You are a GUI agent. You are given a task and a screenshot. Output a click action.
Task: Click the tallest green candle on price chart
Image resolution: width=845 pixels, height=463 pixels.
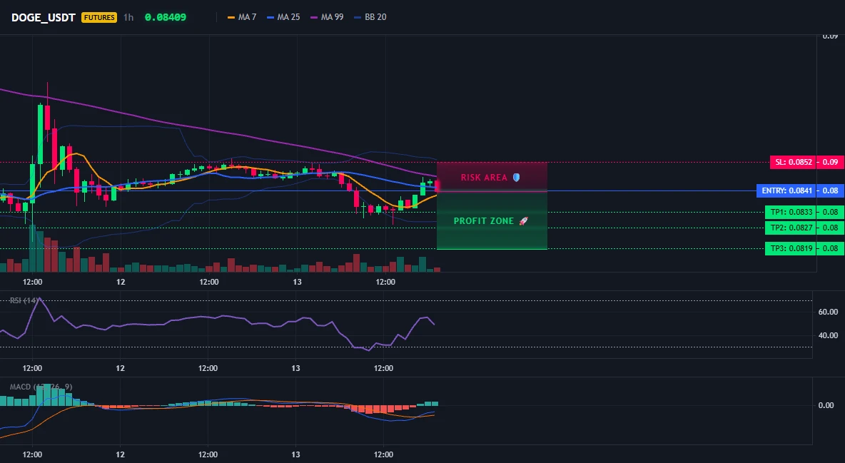tap(41, 133)
